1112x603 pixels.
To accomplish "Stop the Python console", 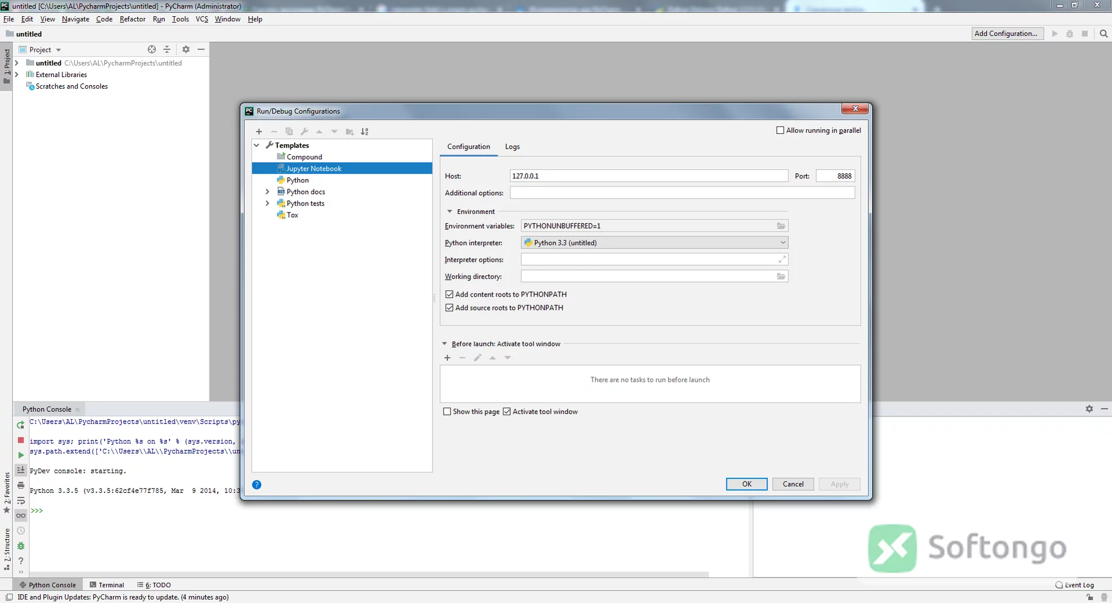I will tap(21, 440).
